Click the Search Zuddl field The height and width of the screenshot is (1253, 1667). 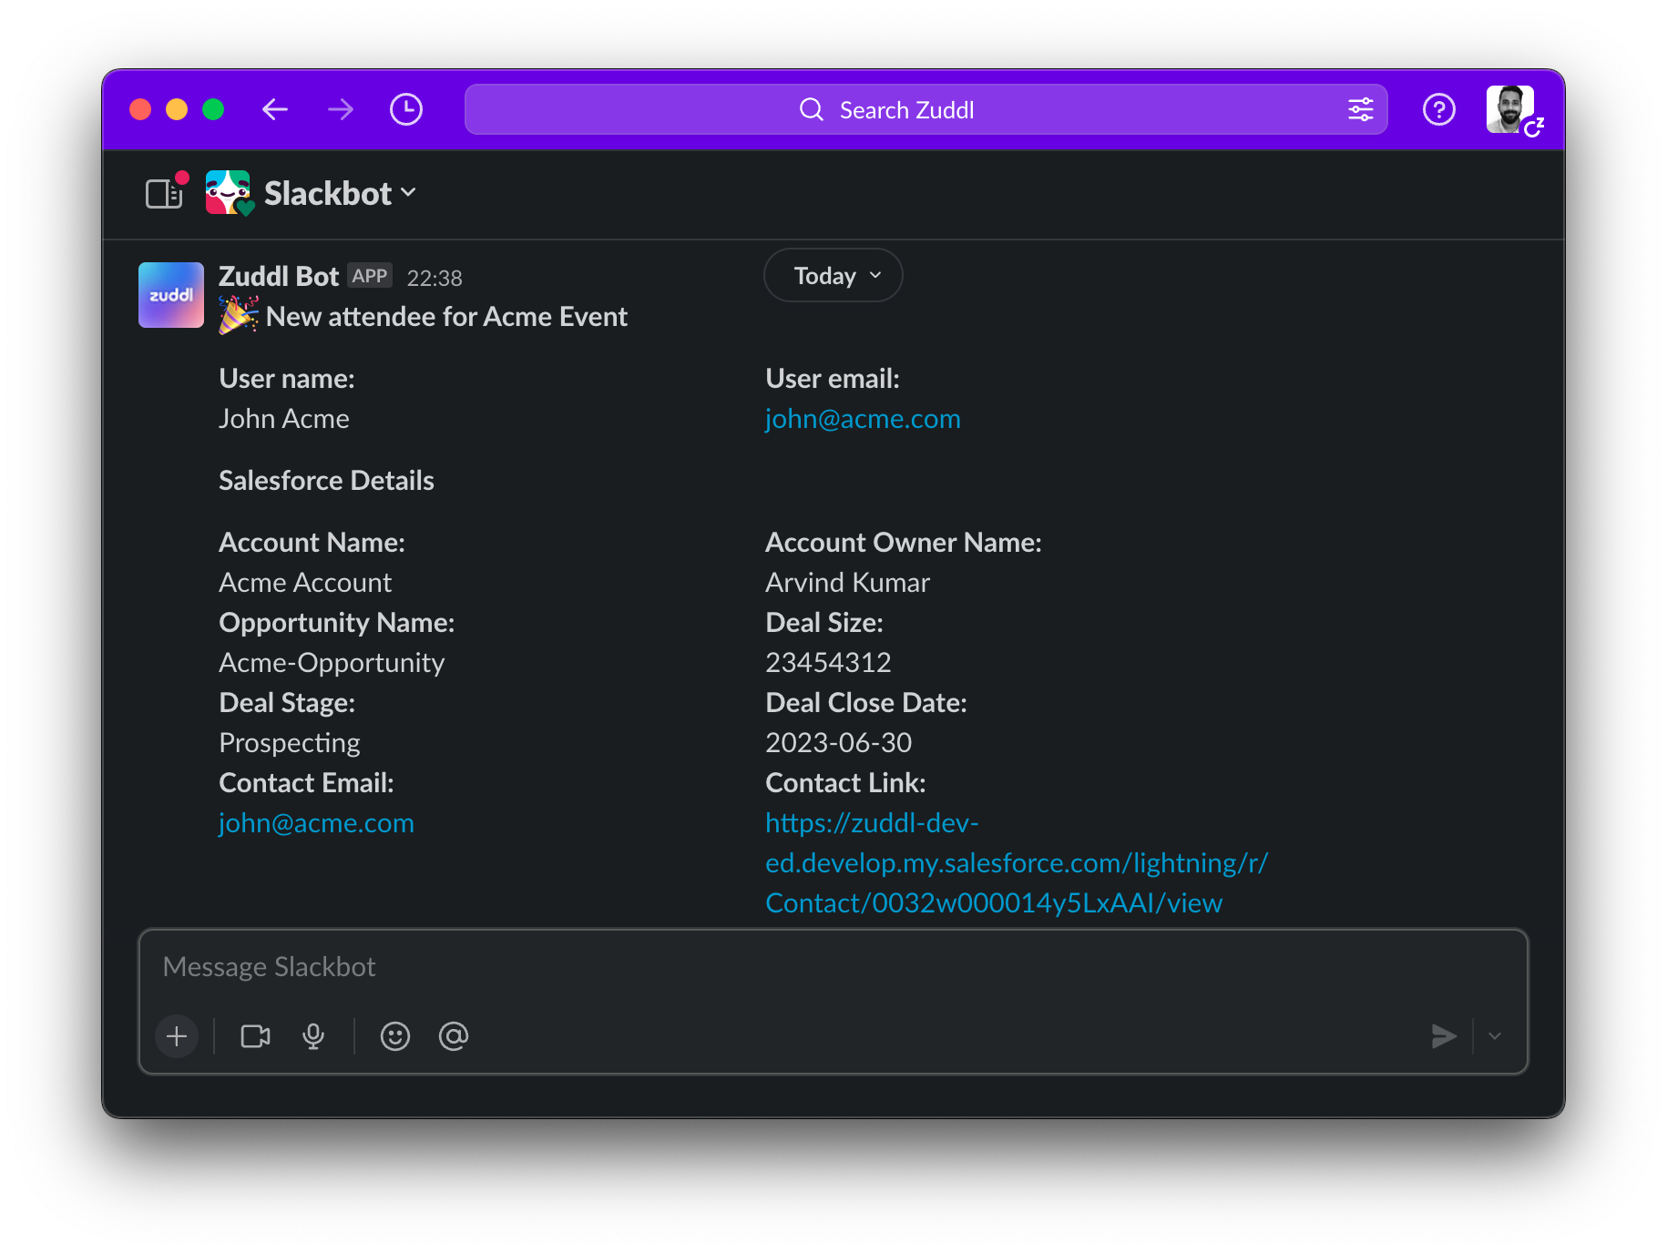(906, 110)
